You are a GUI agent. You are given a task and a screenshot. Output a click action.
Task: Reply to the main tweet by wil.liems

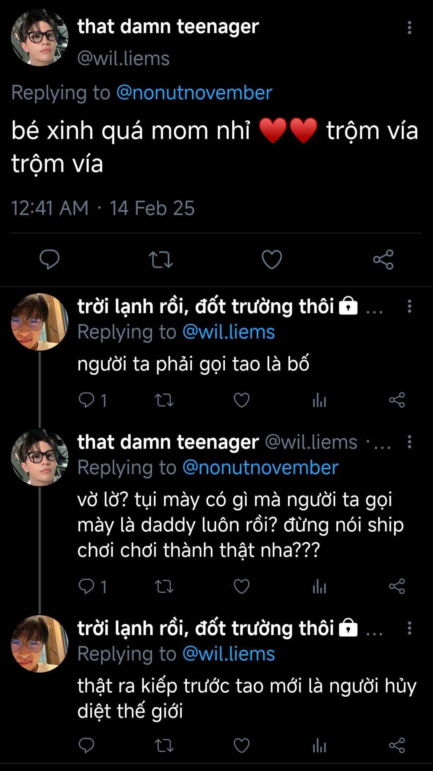point(49,259)
